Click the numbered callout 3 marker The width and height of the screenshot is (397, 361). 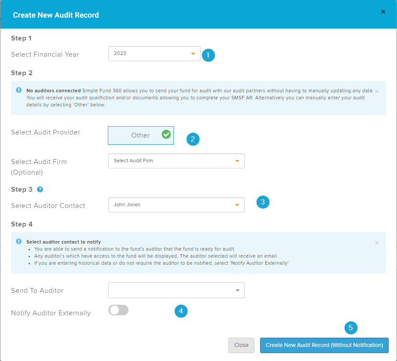(263, 202)
